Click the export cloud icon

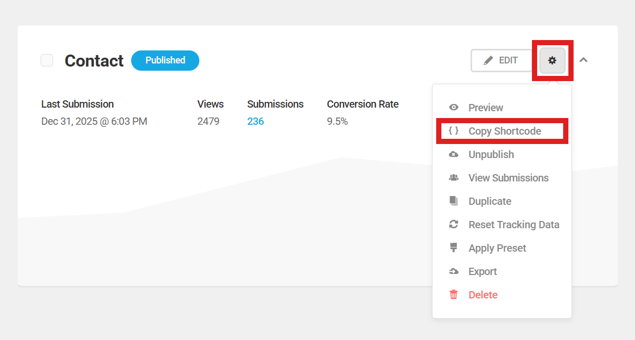pyautogui.click(x=453, y=271)
